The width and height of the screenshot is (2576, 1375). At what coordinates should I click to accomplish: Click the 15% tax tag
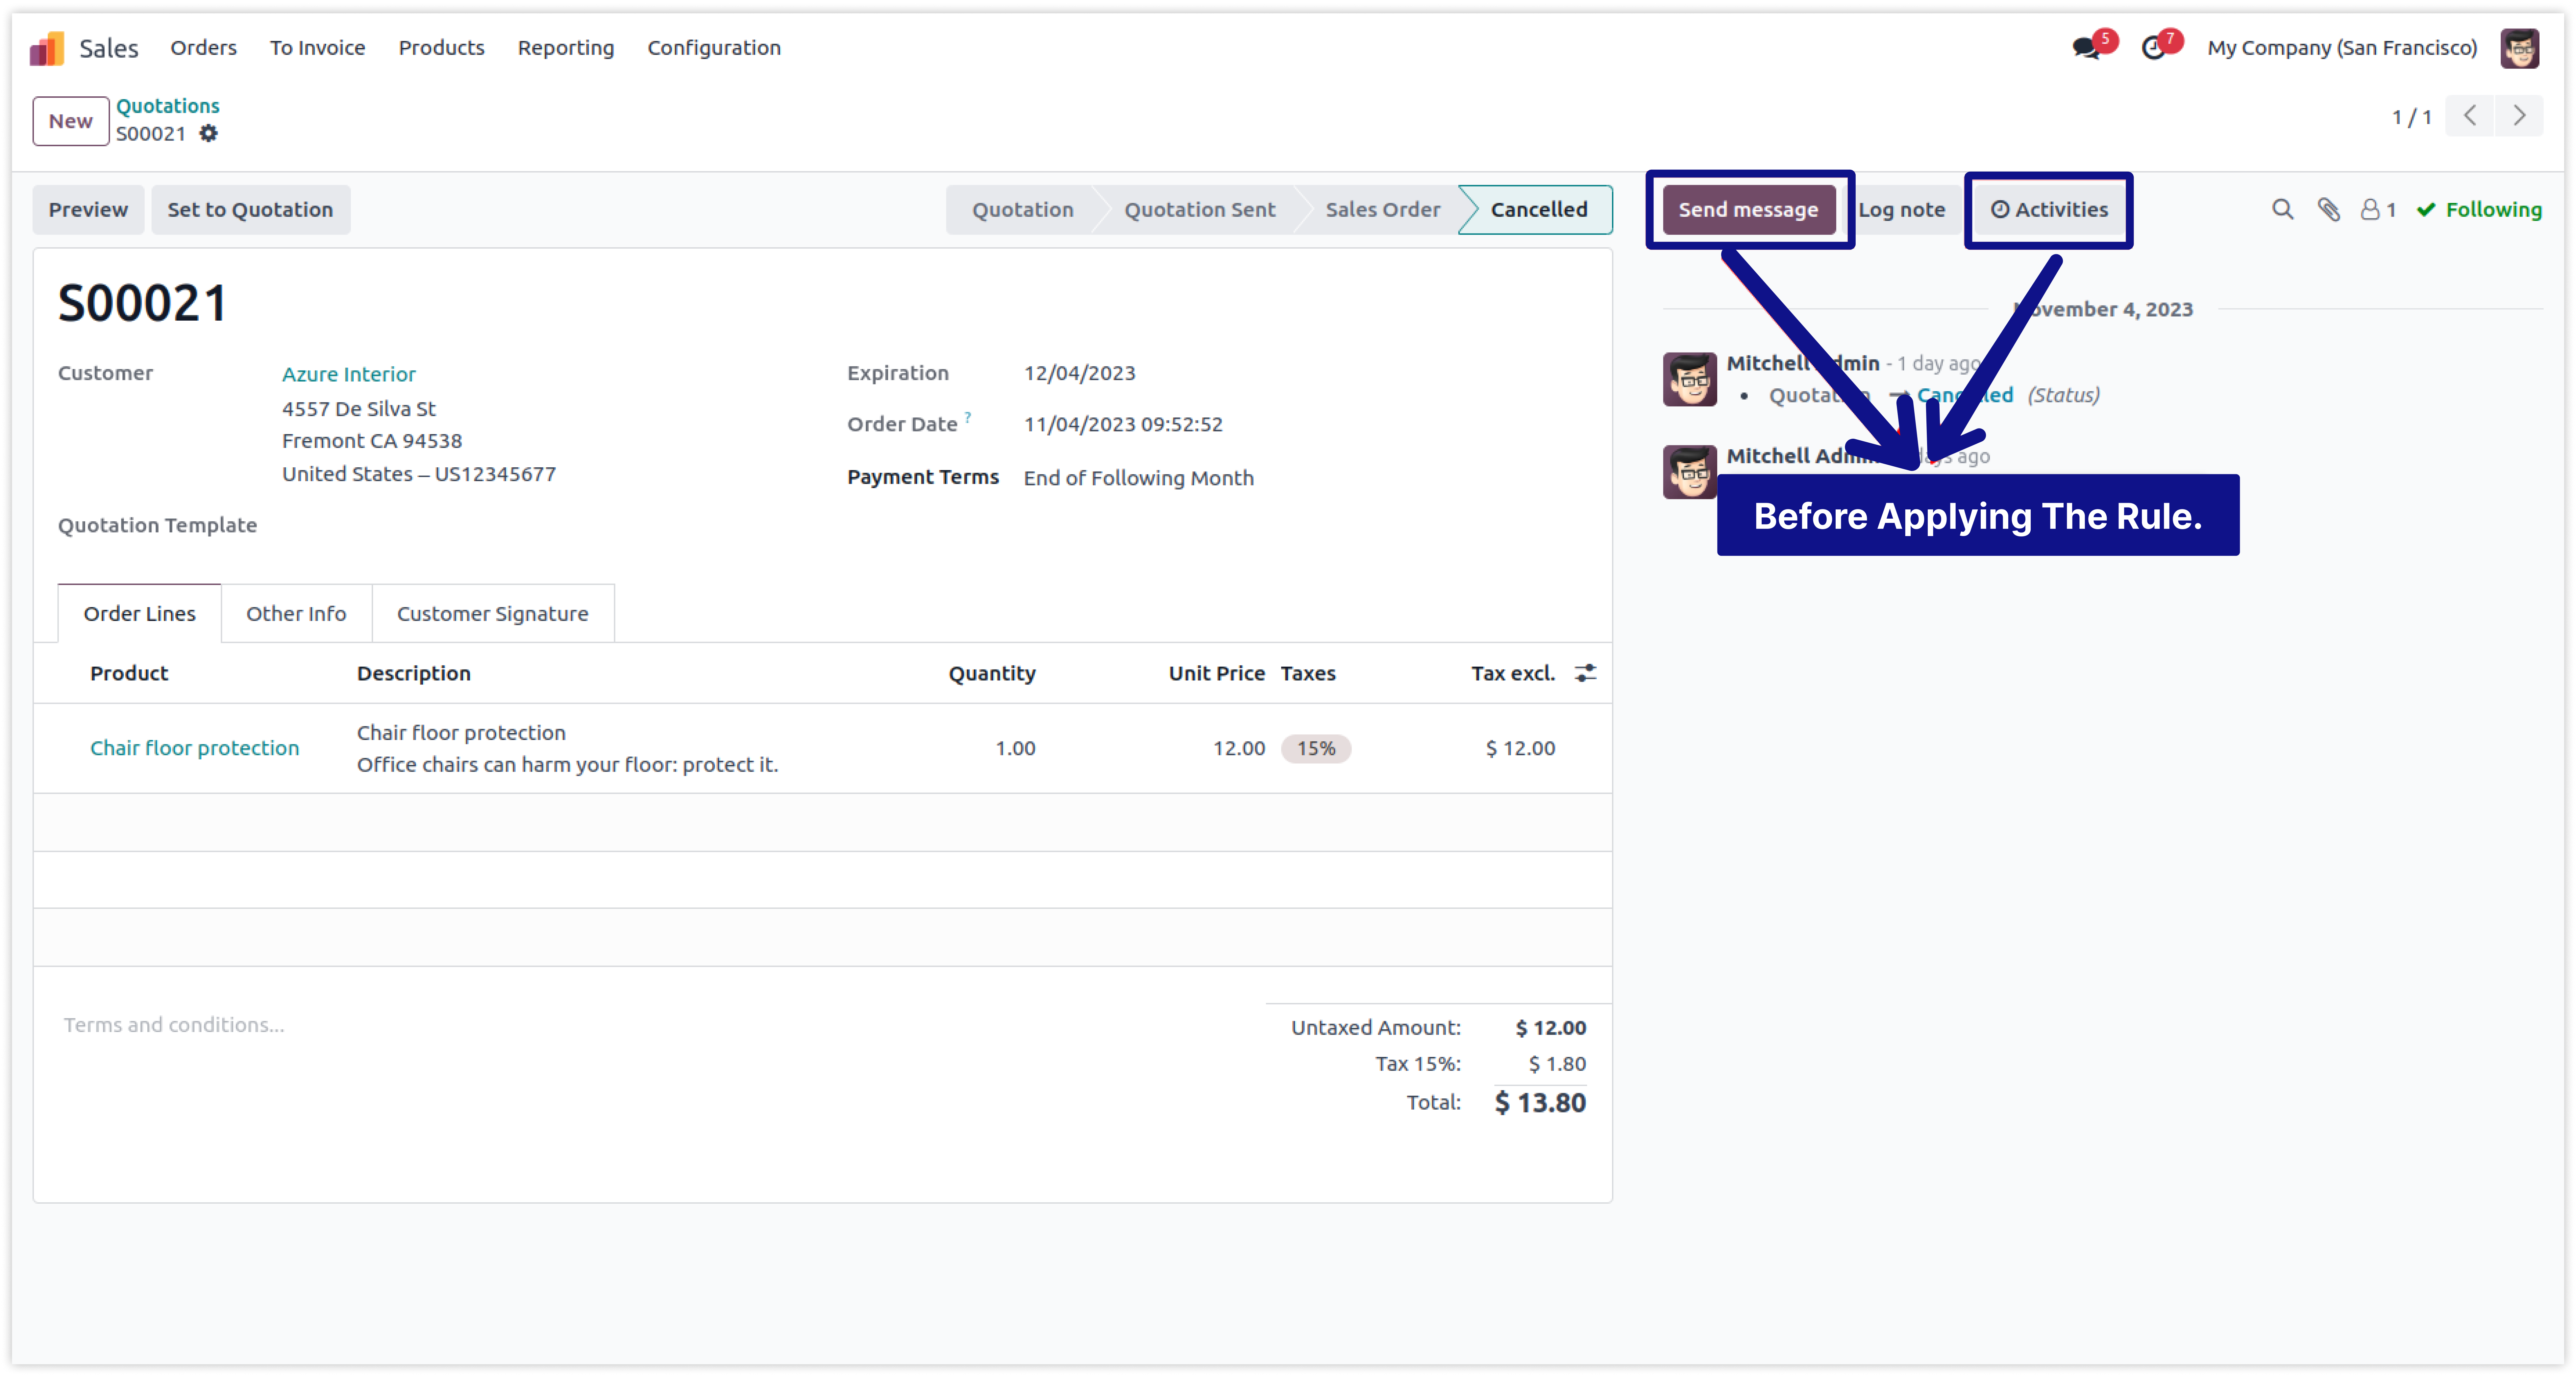1316,748
